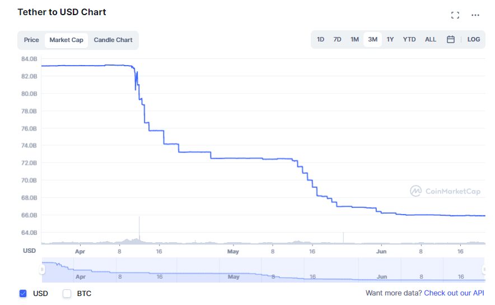The width and height of the screenshot is (495, 305).
Task: Show ALL historical data
Action: 430,39
